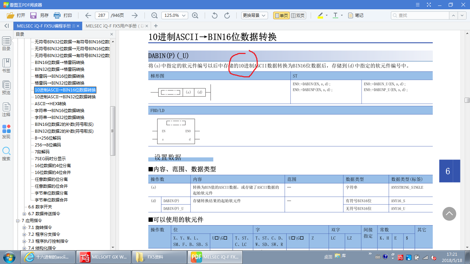
Task: Switch to 双页 double page view
Action: coord(298,15)
